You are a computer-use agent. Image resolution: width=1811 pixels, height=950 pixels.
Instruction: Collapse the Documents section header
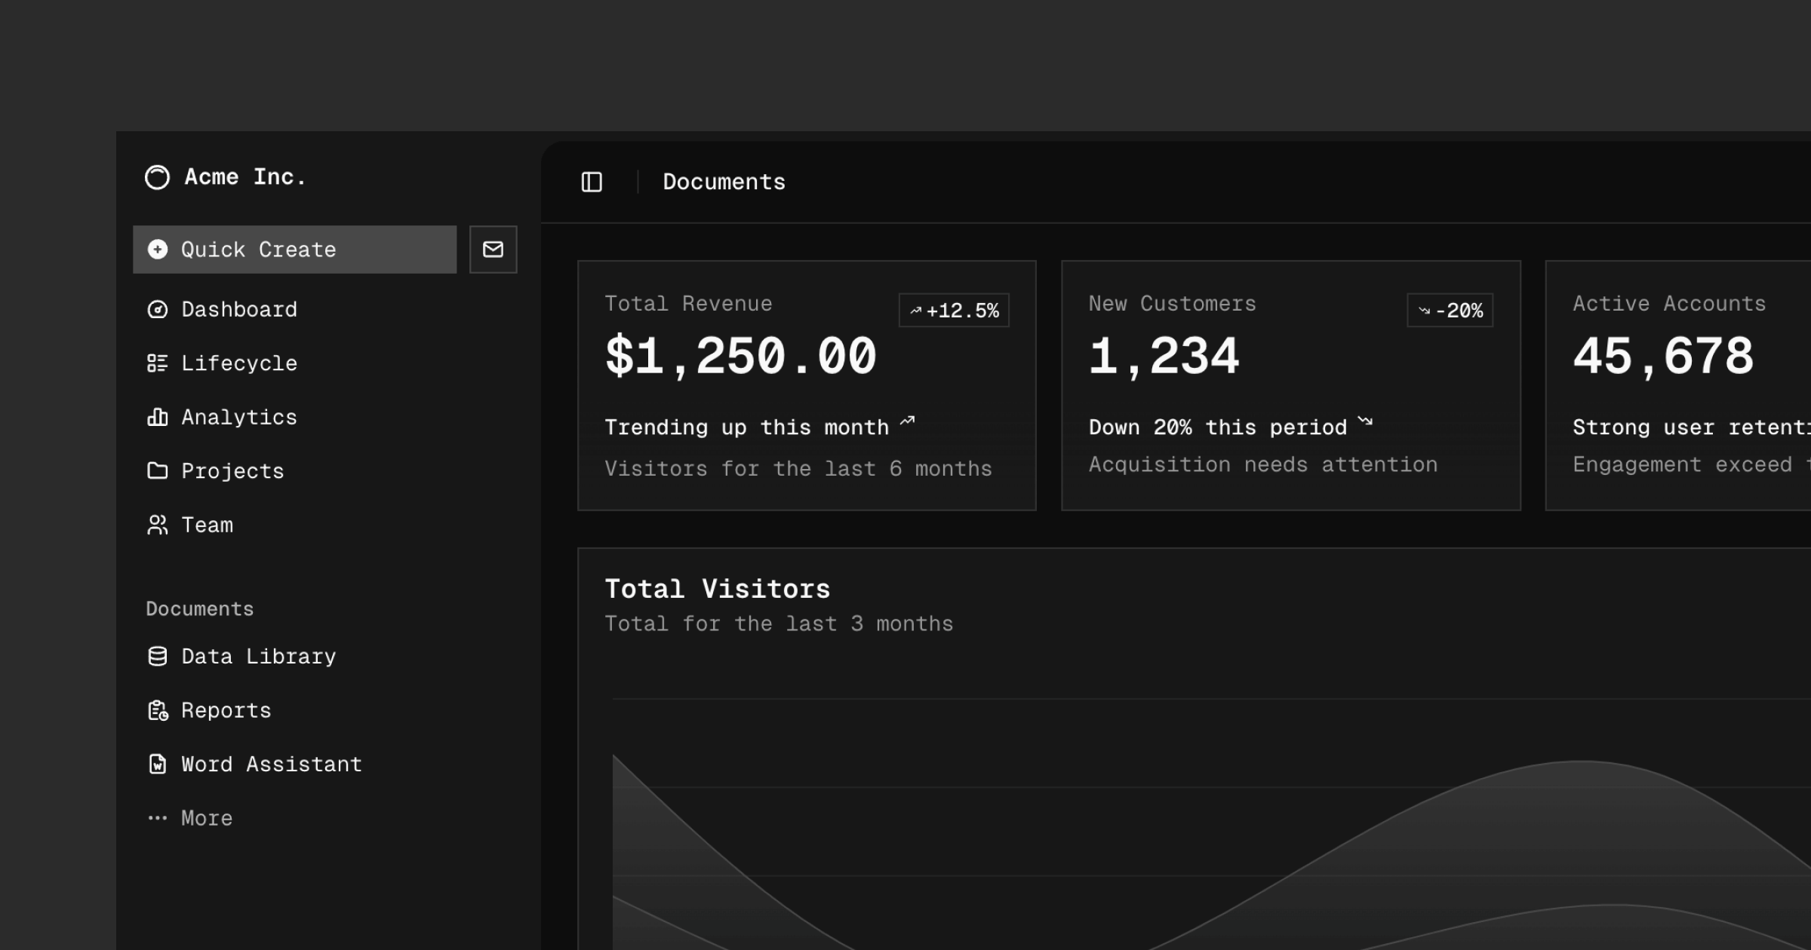tap(199, 608)
